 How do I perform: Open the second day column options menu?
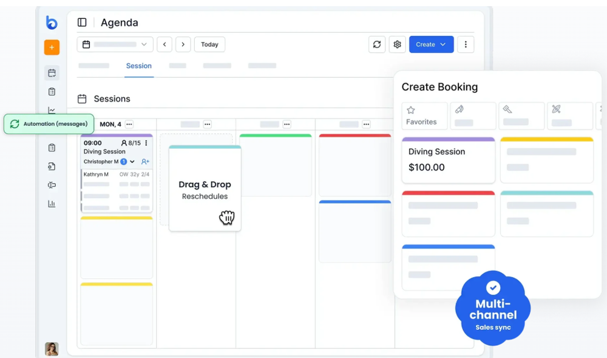point(208,125)
